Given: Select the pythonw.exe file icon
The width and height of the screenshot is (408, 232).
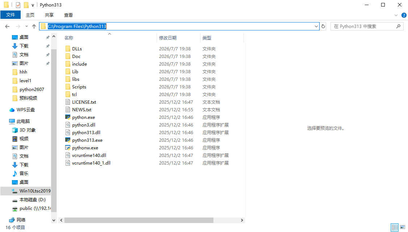Looking at the screenshot, I should pos(68,148).
